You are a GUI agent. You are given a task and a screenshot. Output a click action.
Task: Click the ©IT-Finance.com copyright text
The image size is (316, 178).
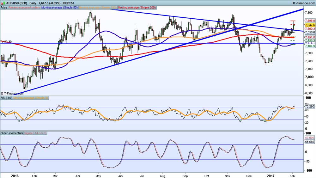pyautogui.click(x=12, y=94)
